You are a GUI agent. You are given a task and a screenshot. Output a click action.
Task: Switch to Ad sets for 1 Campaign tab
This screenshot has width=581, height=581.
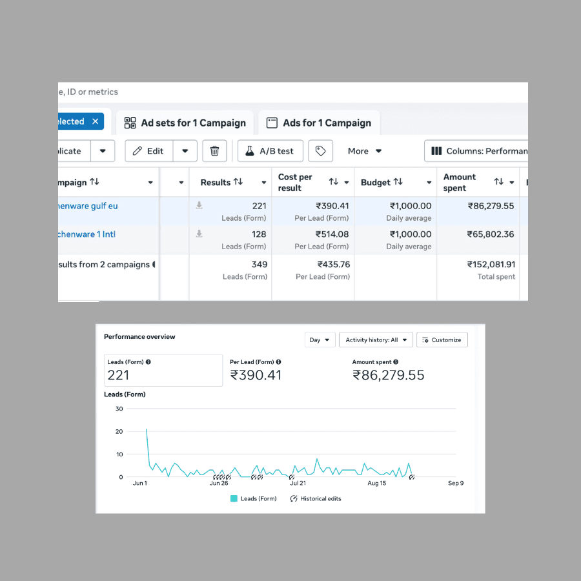[185, 123]
